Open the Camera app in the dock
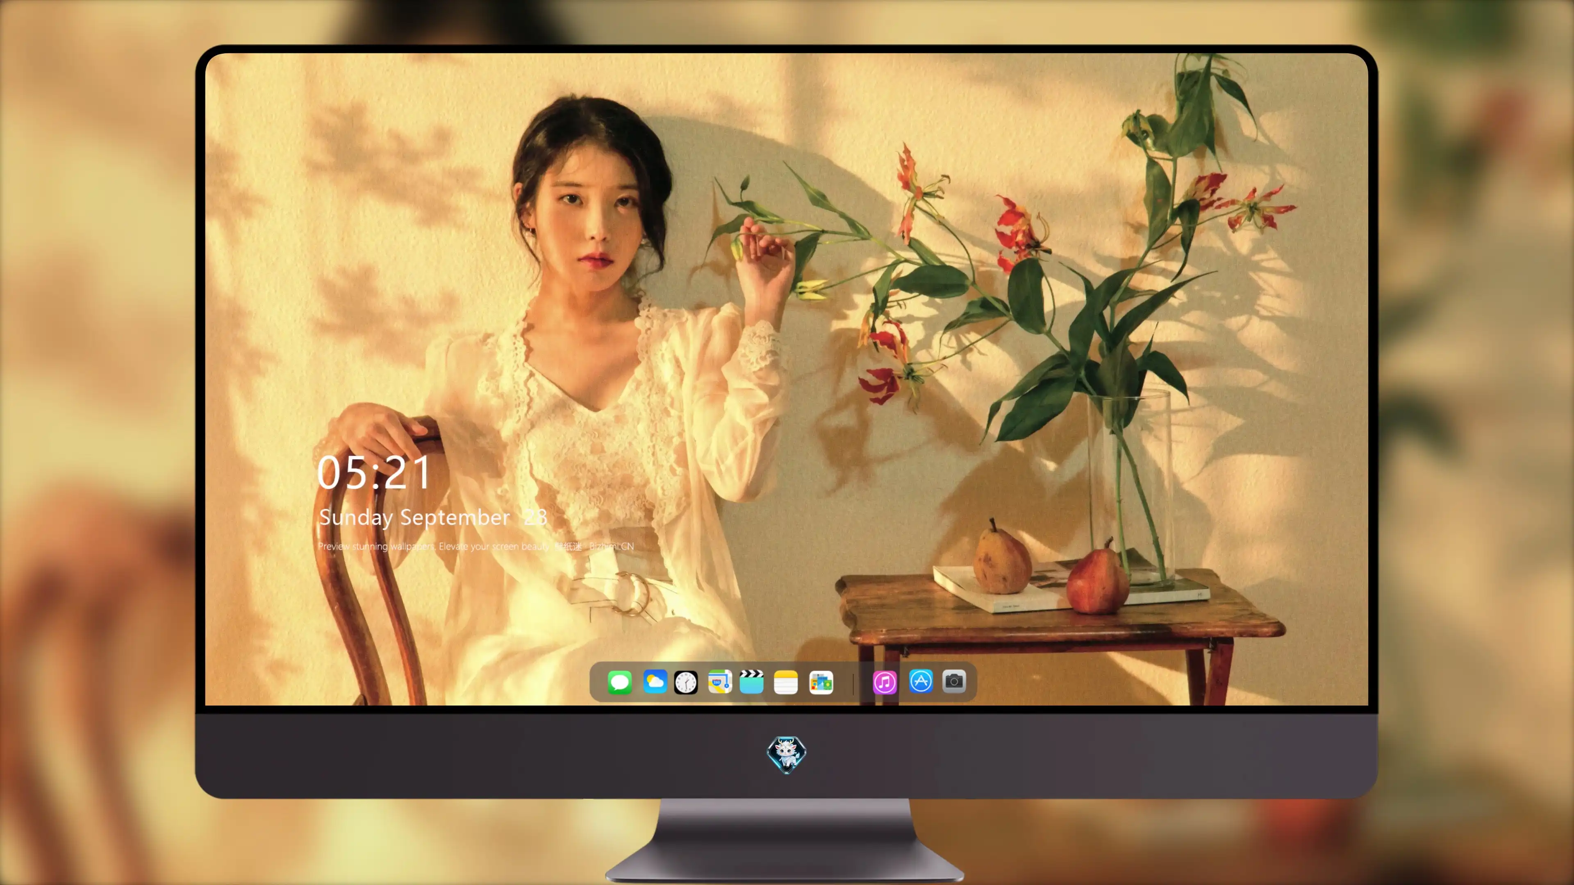This screenshot has height=885, width=1574. click(x=954, y=681)
